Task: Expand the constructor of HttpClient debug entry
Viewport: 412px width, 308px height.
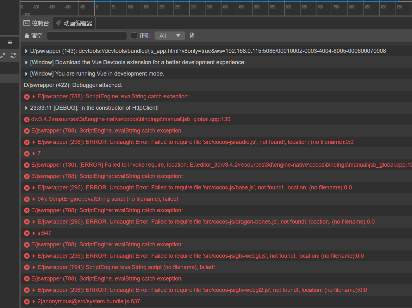Action: (x=27, y=108)
